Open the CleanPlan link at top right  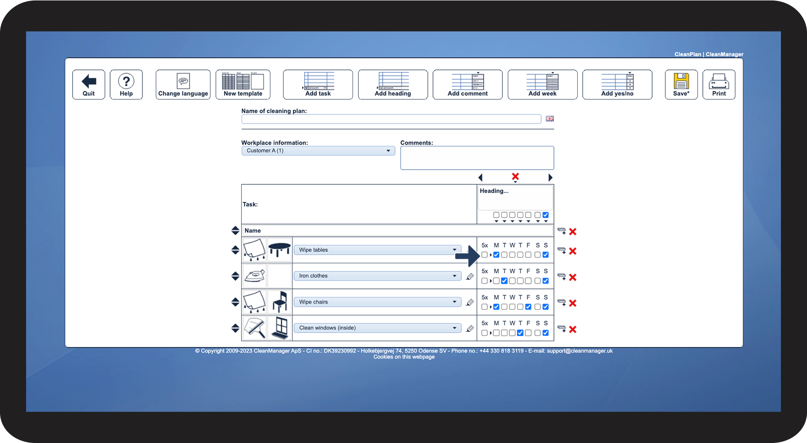click(688, 54)
